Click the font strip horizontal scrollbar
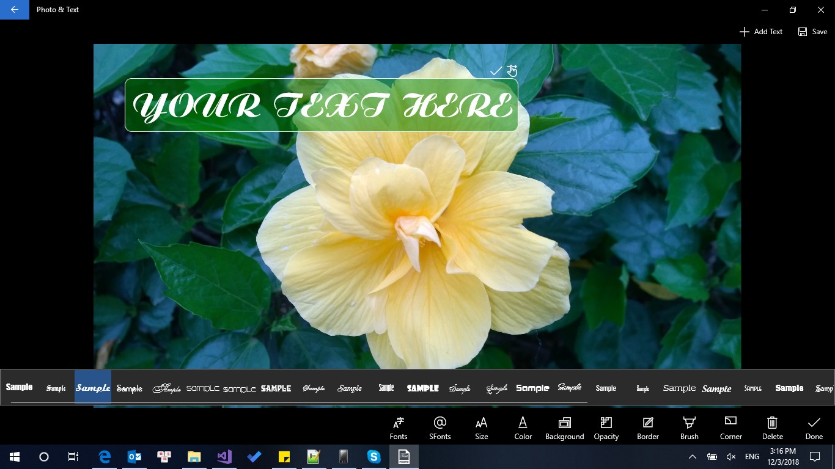This screenshot has height=469, width=835. pyautogui.click(x=299, y=403)
